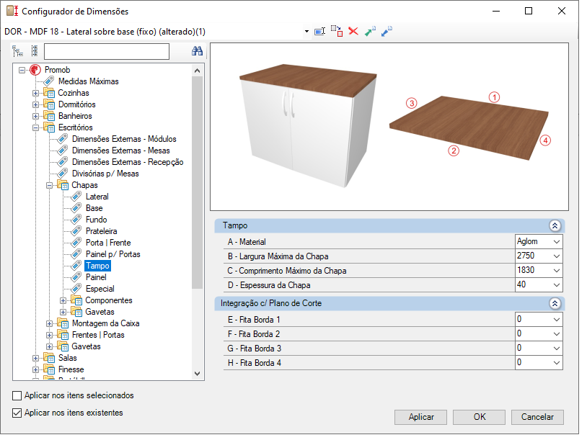The height and width of the screenshot is (440, 587).
Task: Open the Espessura da Chapa dropdown
Action: (x=556, y=285)
